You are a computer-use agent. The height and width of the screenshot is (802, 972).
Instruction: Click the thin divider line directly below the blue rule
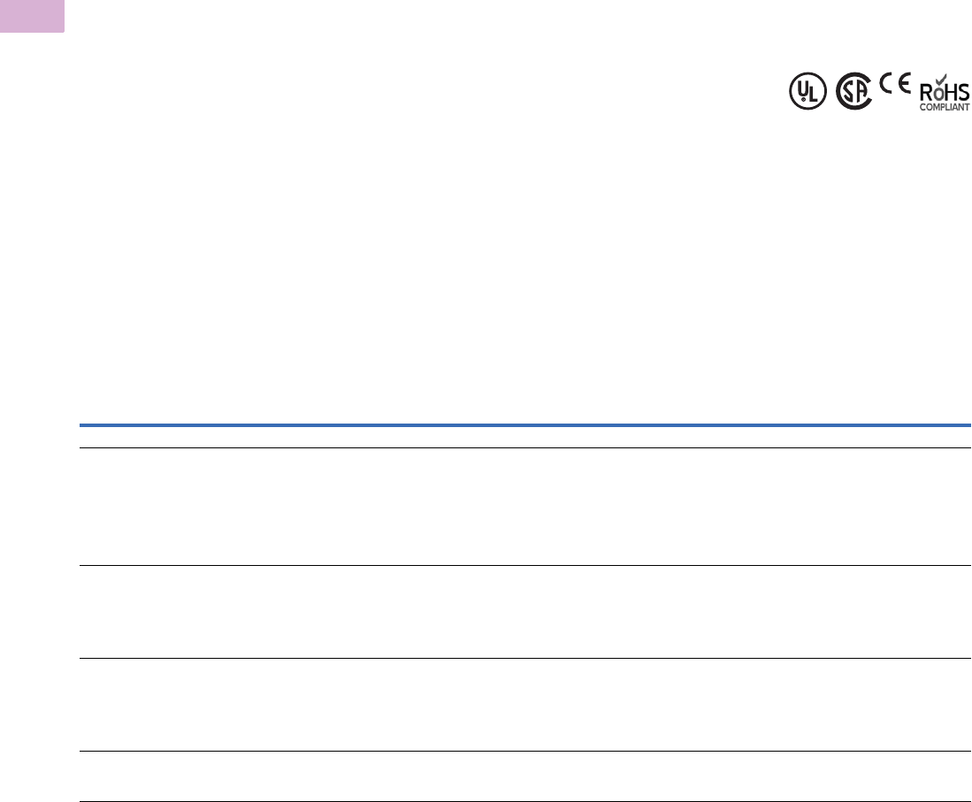point(525,448)
